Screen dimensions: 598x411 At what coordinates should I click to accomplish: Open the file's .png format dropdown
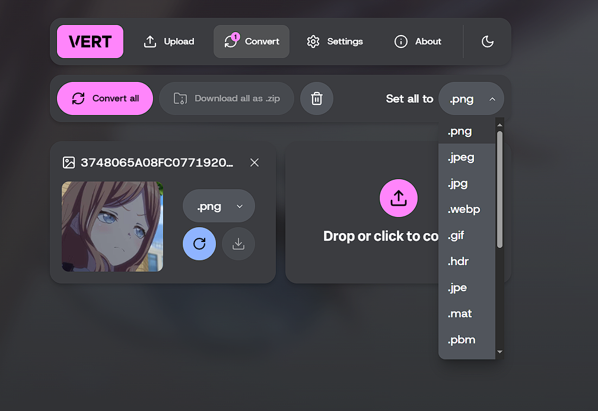tap(219, 206)
